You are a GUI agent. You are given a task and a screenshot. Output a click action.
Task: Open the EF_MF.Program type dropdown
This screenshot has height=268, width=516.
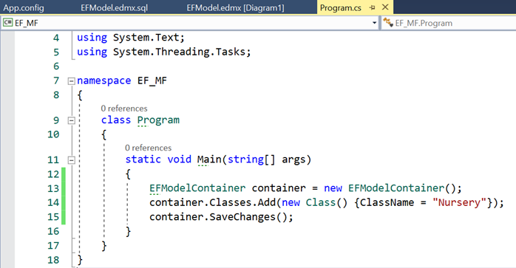point(449,23)
